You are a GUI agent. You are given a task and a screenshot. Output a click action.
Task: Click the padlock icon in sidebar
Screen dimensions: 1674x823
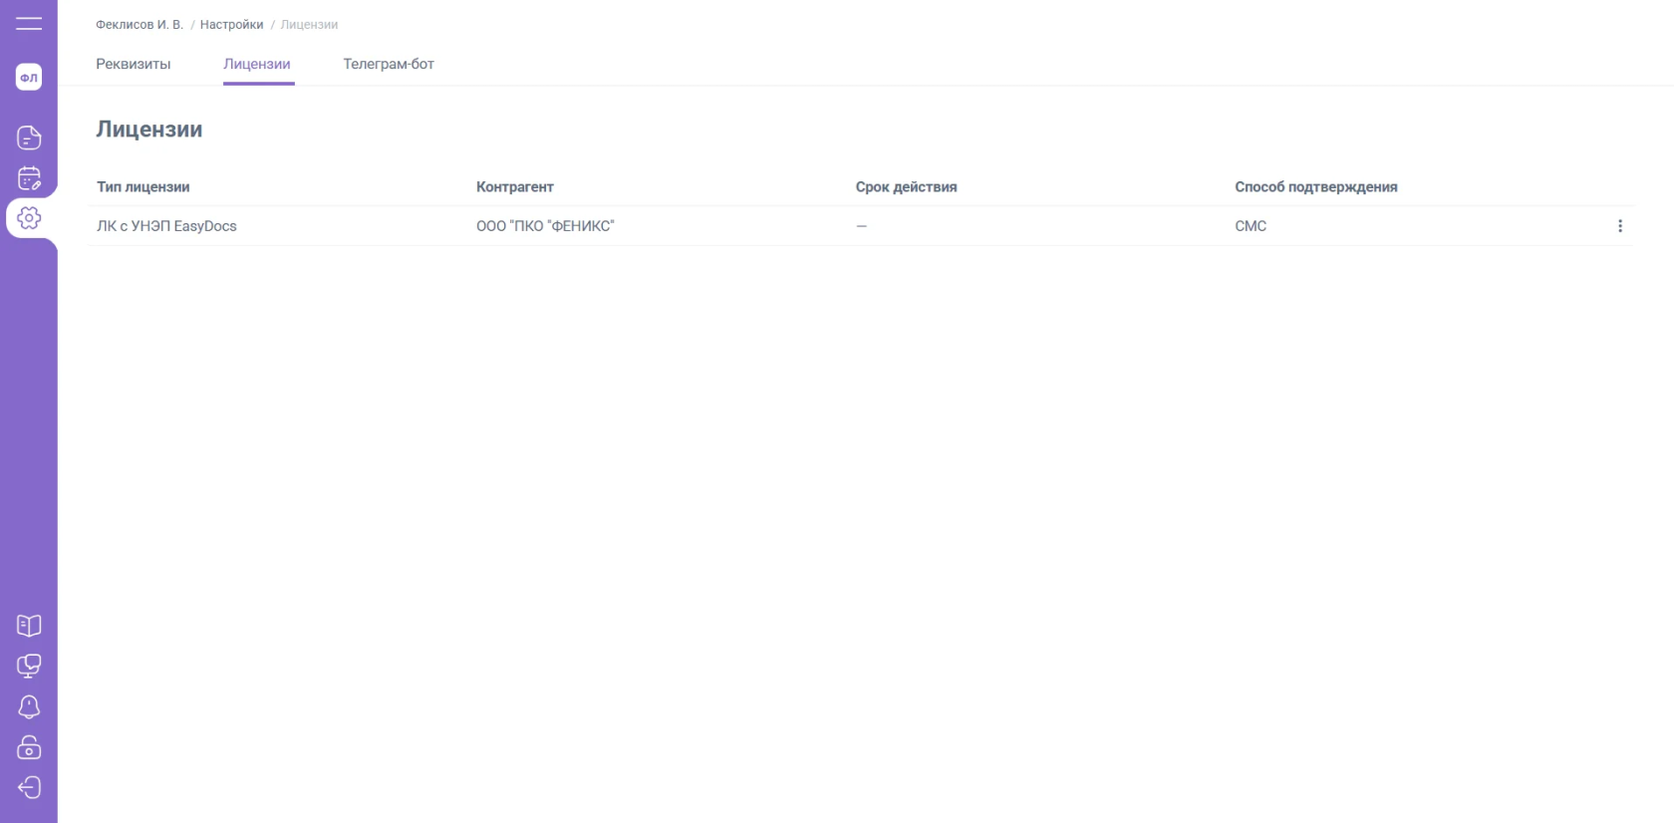click(x=29, y=747)
